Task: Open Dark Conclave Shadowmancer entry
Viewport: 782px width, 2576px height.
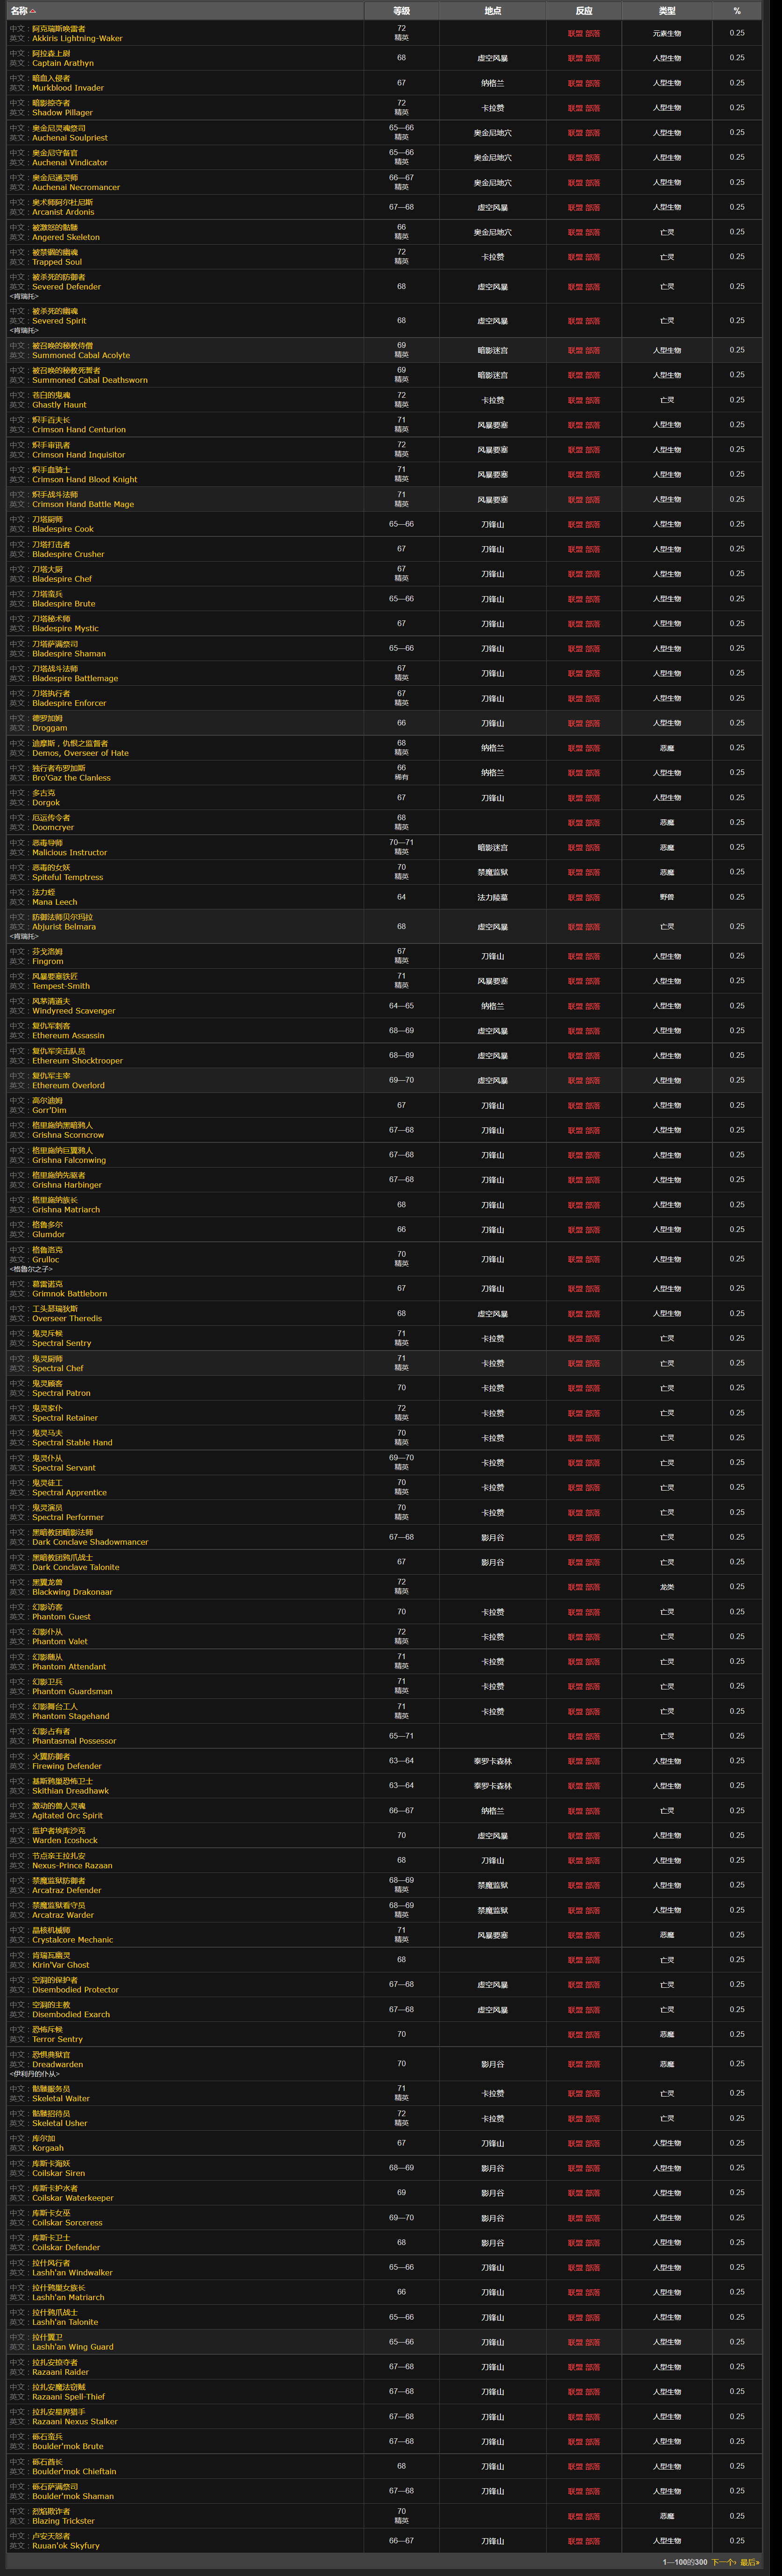Action: (90, 1542)
